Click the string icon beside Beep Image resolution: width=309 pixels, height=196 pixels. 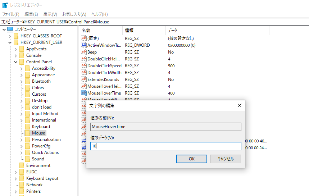click(x=83, y=52)
